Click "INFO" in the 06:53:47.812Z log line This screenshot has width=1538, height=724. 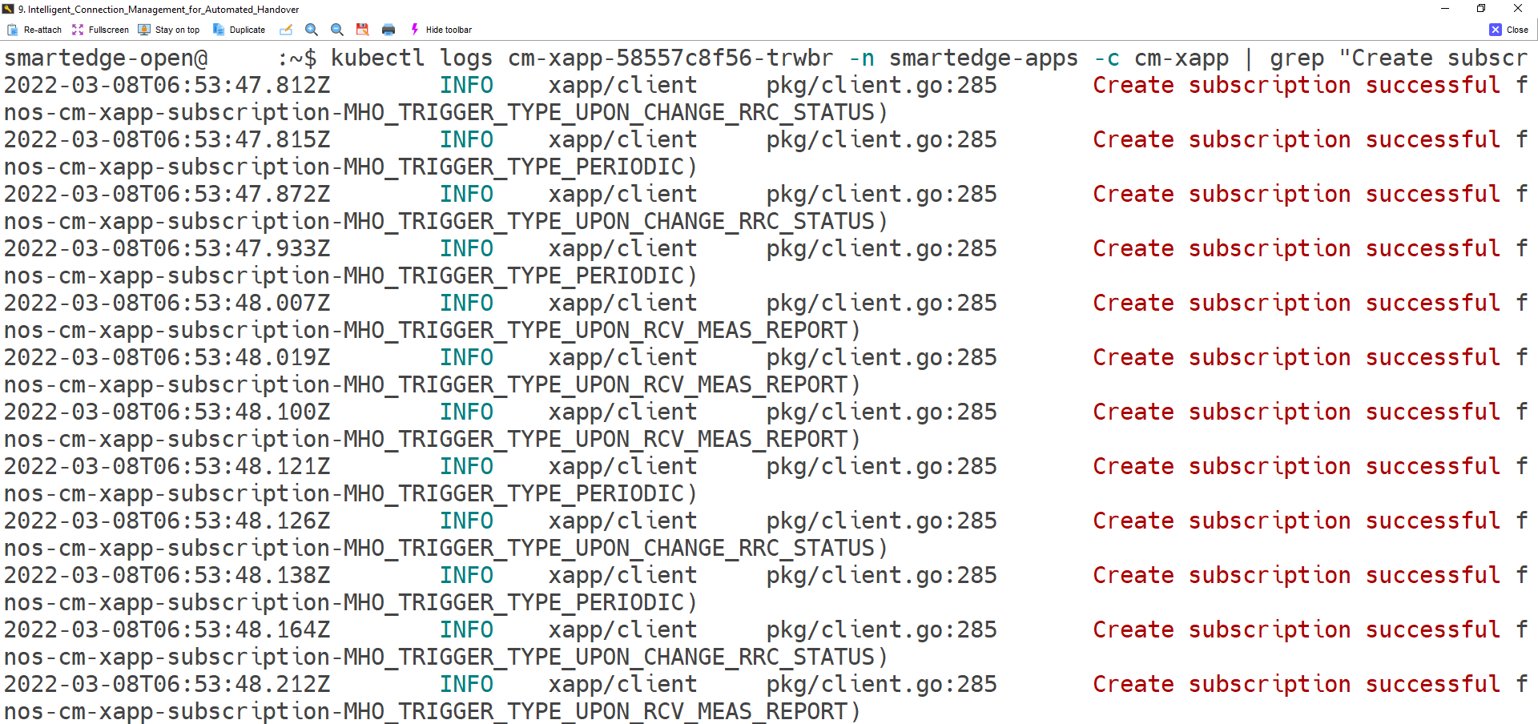coord(466,86)
